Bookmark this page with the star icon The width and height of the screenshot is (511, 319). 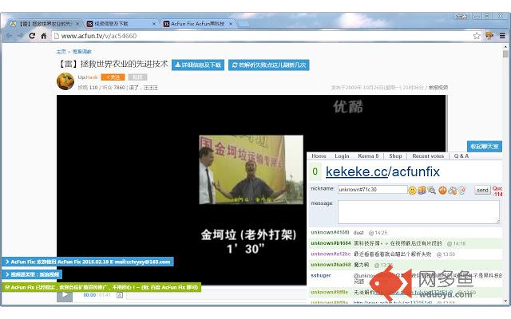tap(477, 36)
